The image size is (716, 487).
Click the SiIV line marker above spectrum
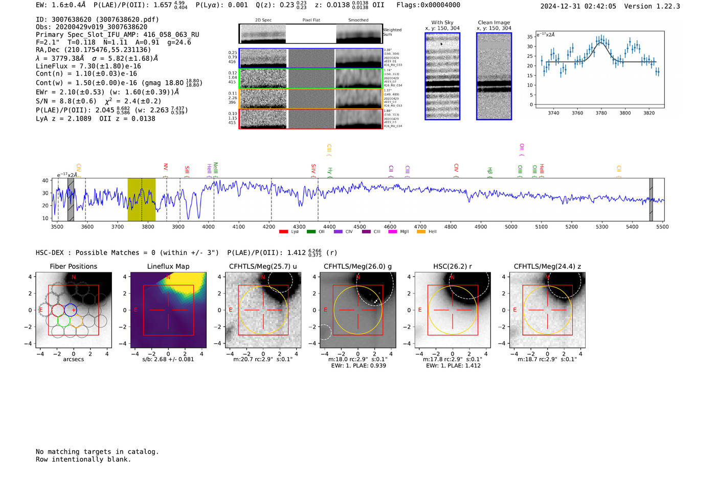coord(314,170)
